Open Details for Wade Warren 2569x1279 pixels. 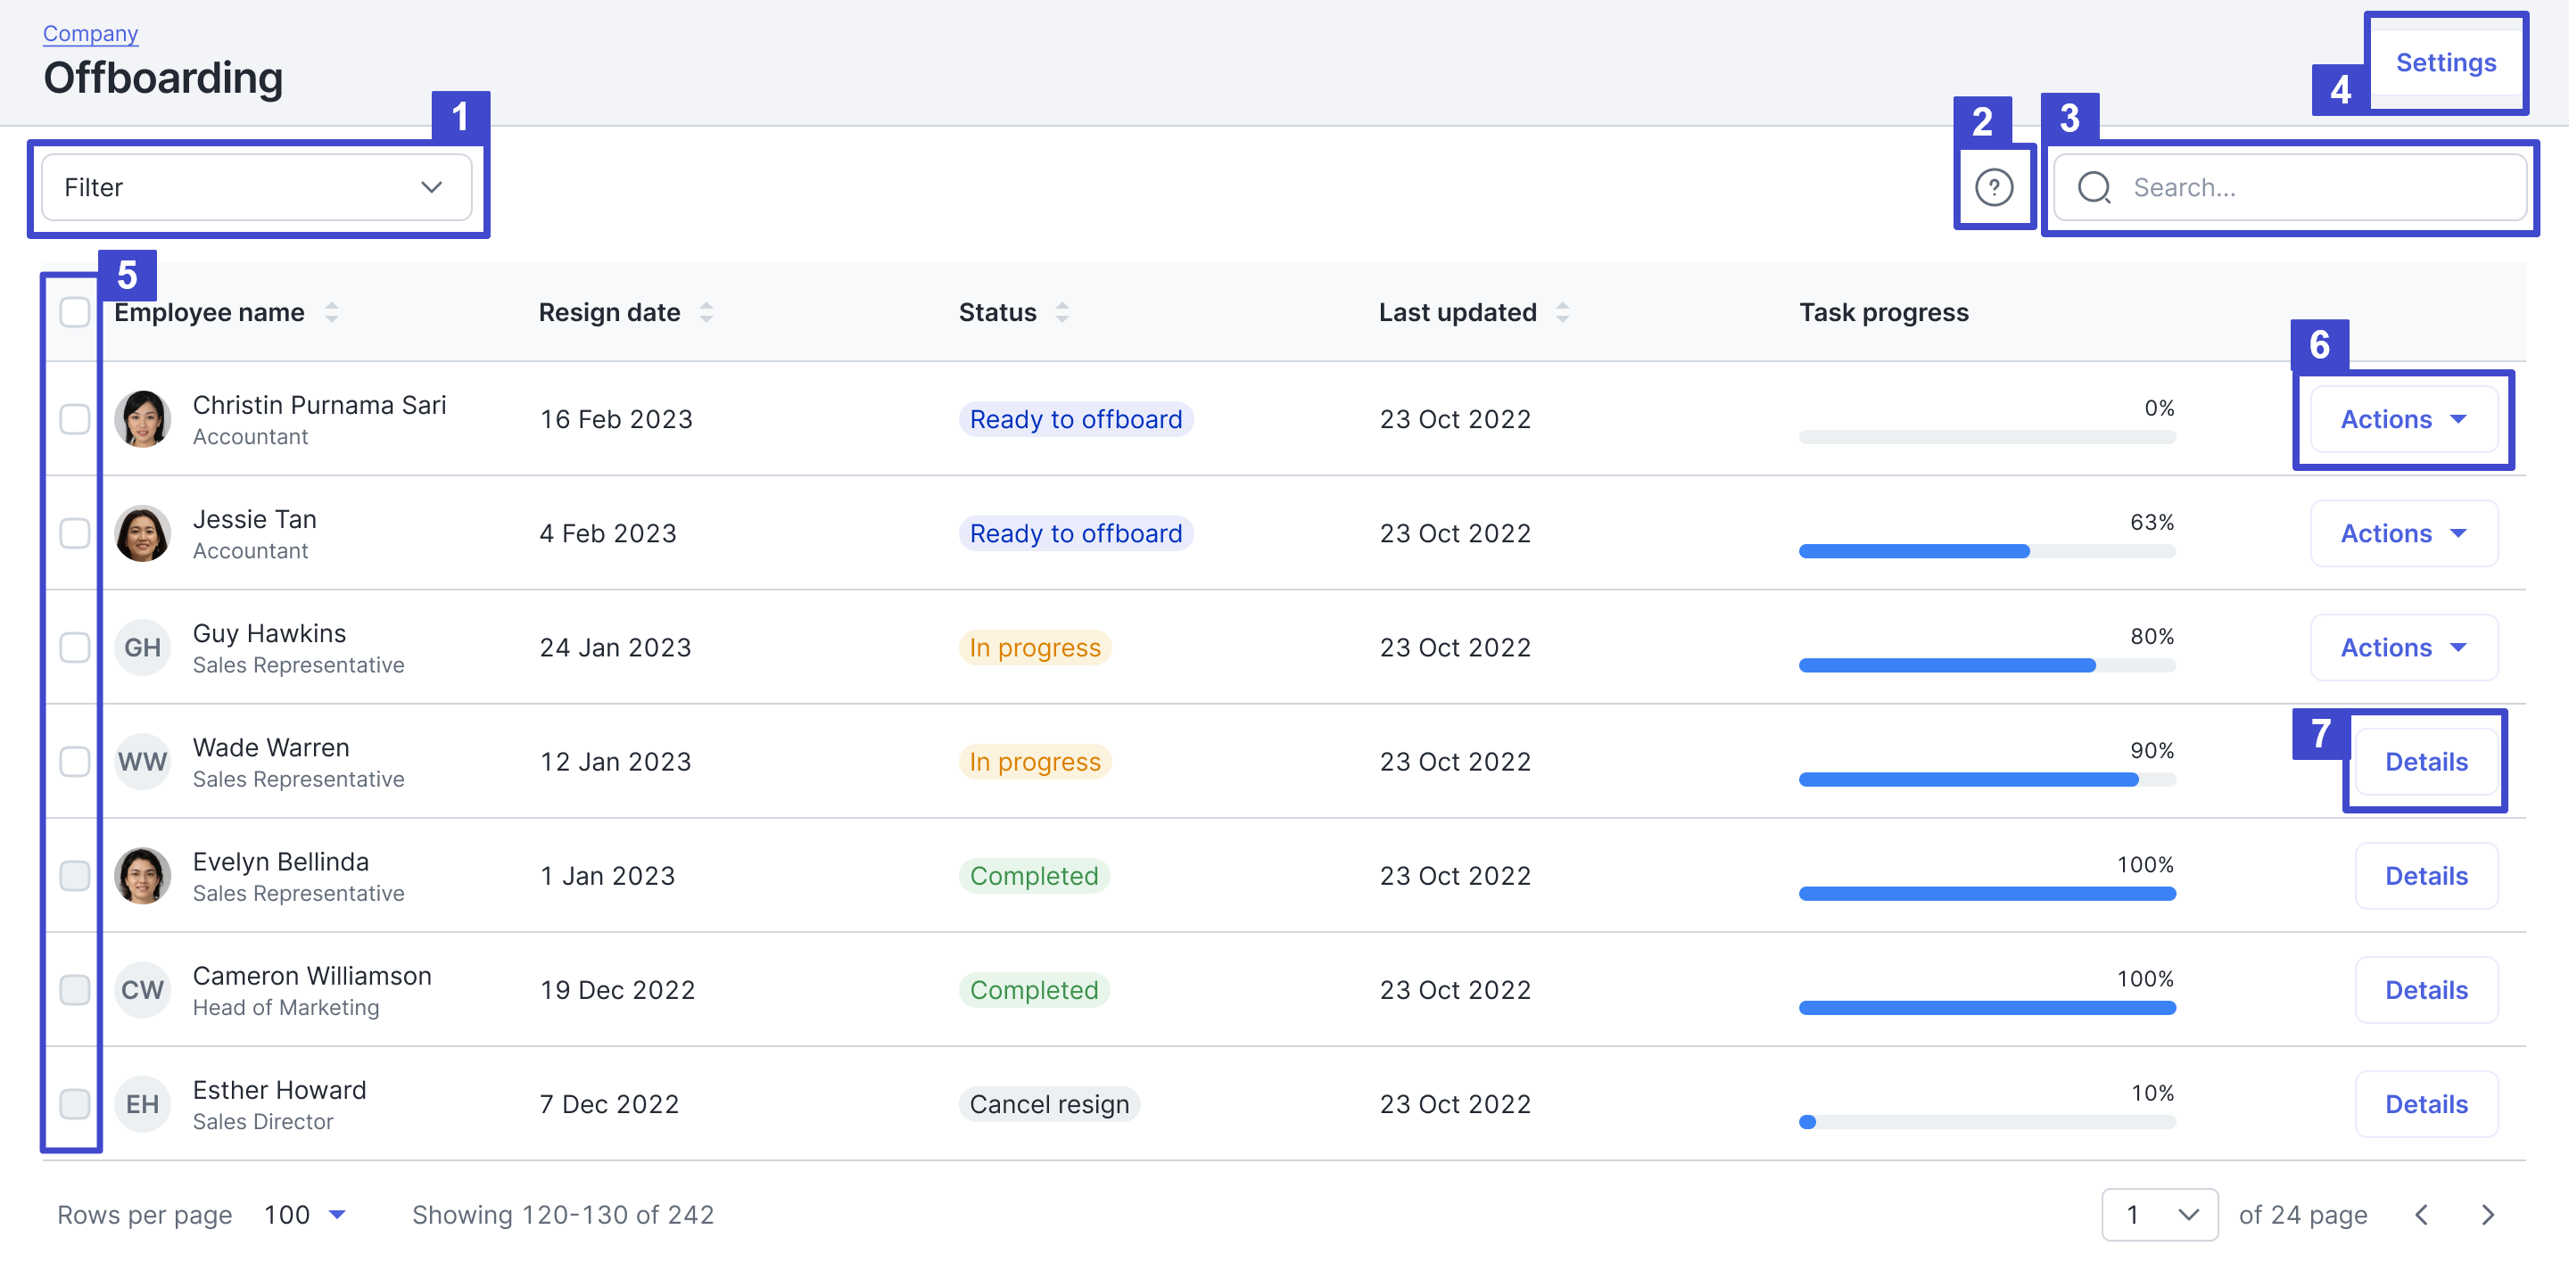point(2425,762)
